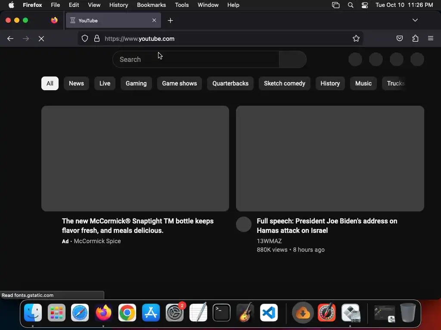Image resolution: width=441 pixels, height=330 pixels.
Task: Open the Help menu
Action: point(233,5)
